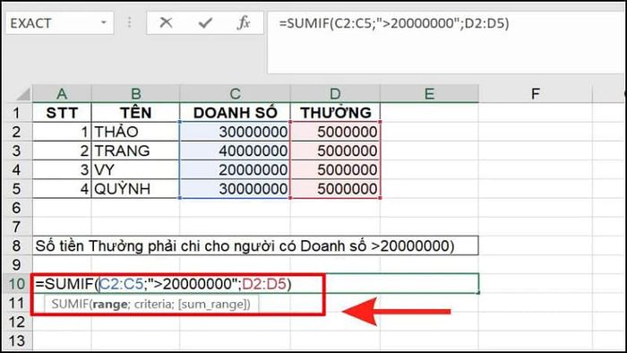Click in the formula bar SUMIF text
Viewport: 627px width, 353px height.
pos(394,23)
